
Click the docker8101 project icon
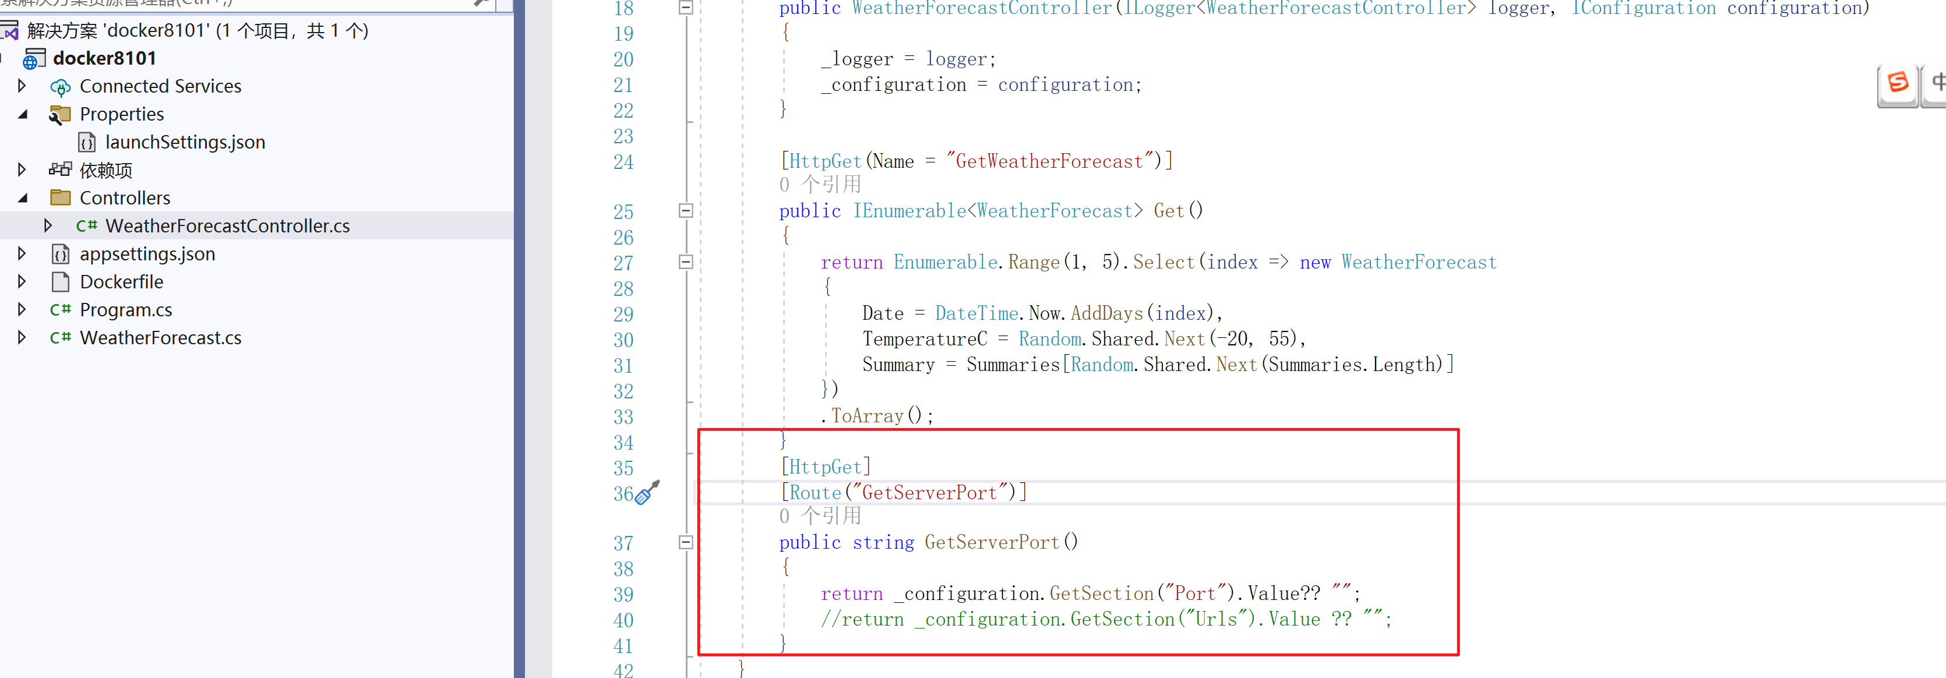tap(34, 59)
